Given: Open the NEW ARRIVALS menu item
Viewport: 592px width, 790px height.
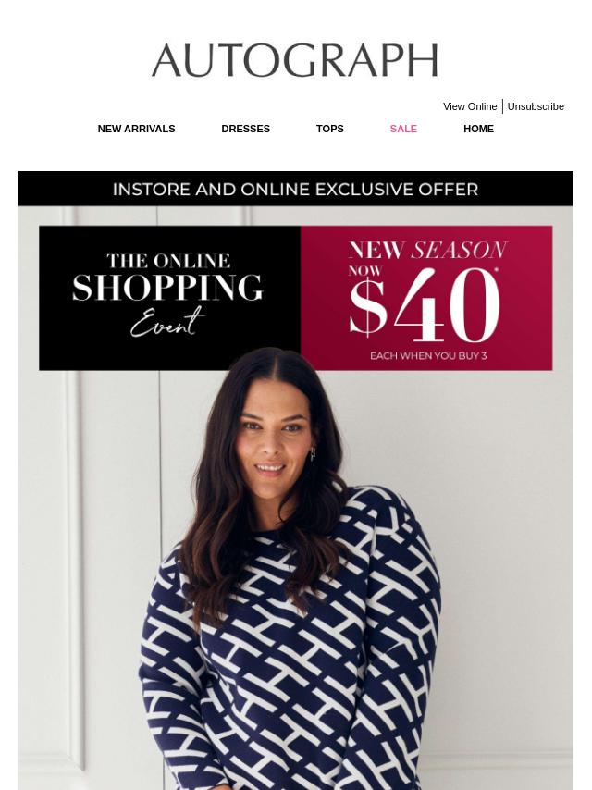Looking at the screenshot, I should [137, 129].
